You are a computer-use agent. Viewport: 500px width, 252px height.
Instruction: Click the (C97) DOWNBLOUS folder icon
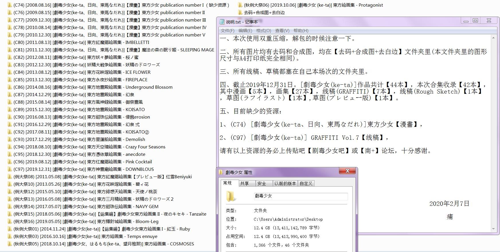[x=10, y=169]
